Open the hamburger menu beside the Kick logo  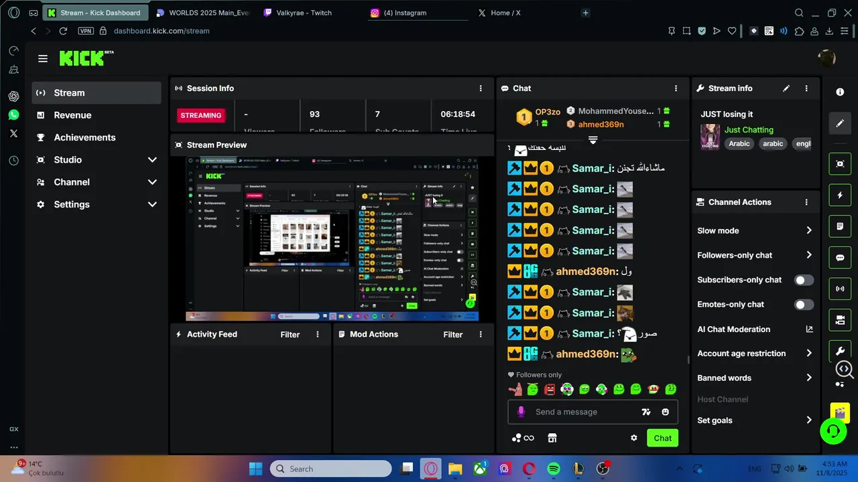[x=43, y=59]
